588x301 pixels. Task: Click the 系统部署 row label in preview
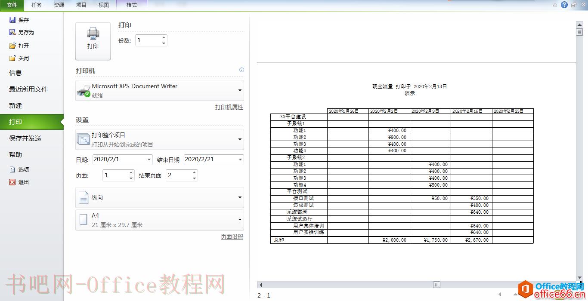[x=297, y=212]
